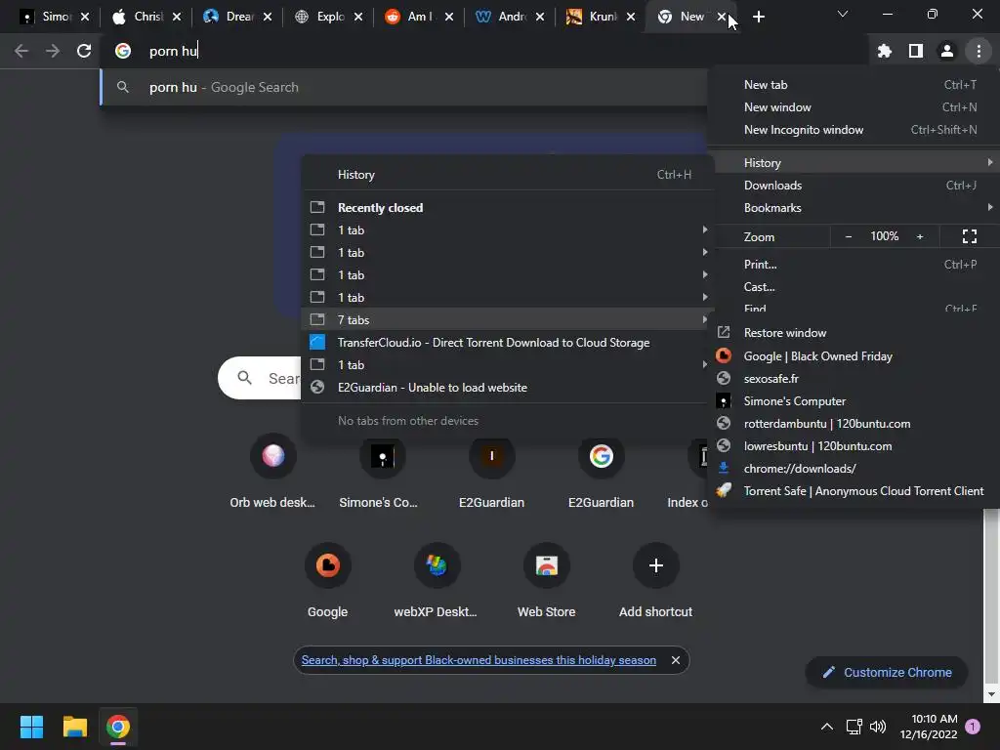Reopen Simone's Computer entry
1000x750 pixels.
854,400
